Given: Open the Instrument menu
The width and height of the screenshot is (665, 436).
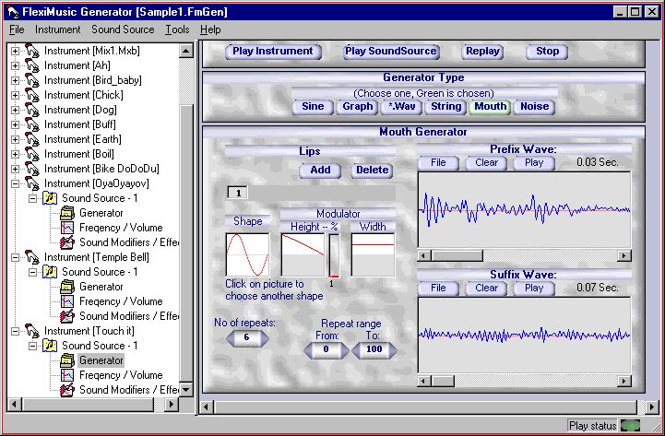Looking at the screenshot, I should tap(58, 29).
